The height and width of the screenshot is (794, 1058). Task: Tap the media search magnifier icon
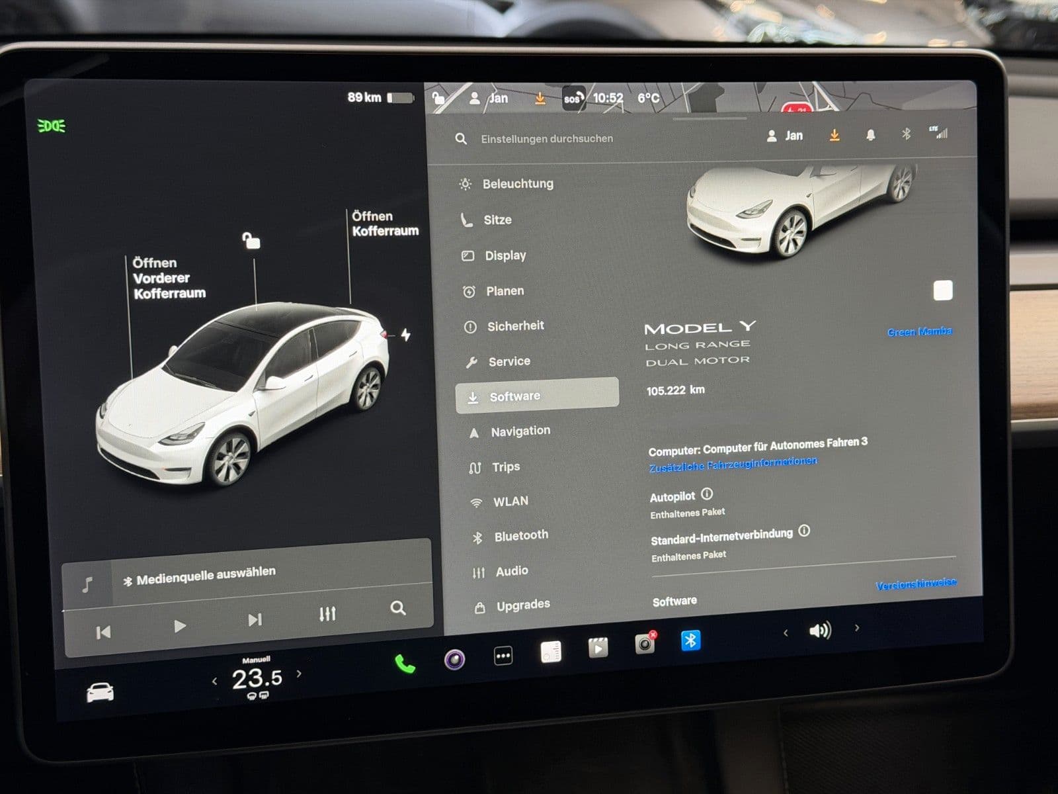tap(397, 608)
